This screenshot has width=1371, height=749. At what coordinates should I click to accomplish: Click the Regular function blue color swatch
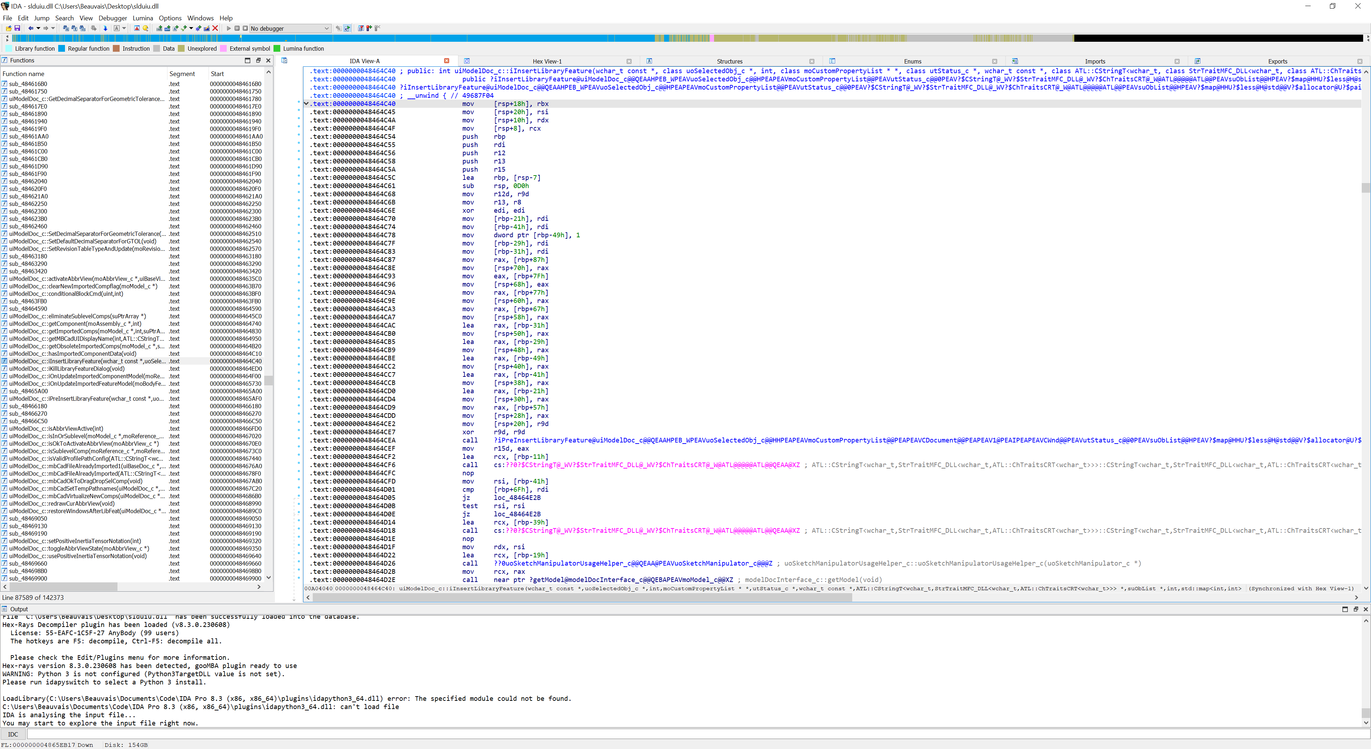tap(62, 49)
